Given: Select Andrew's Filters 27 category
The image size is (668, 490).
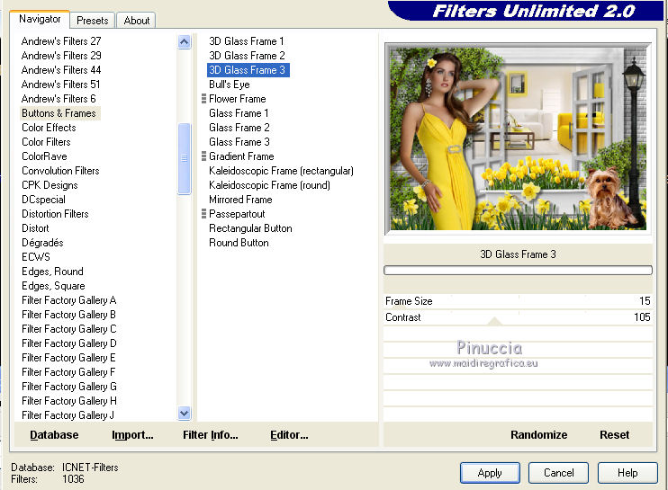Looking at the screenshot, I should (x=61, y=41).
